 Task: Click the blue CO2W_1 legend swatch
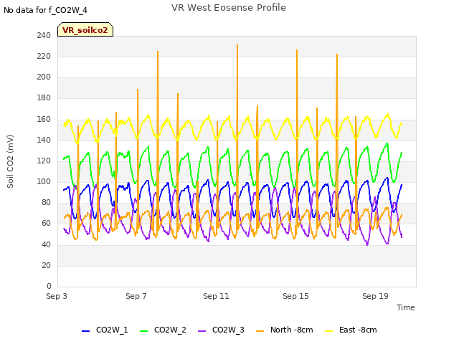85,331
